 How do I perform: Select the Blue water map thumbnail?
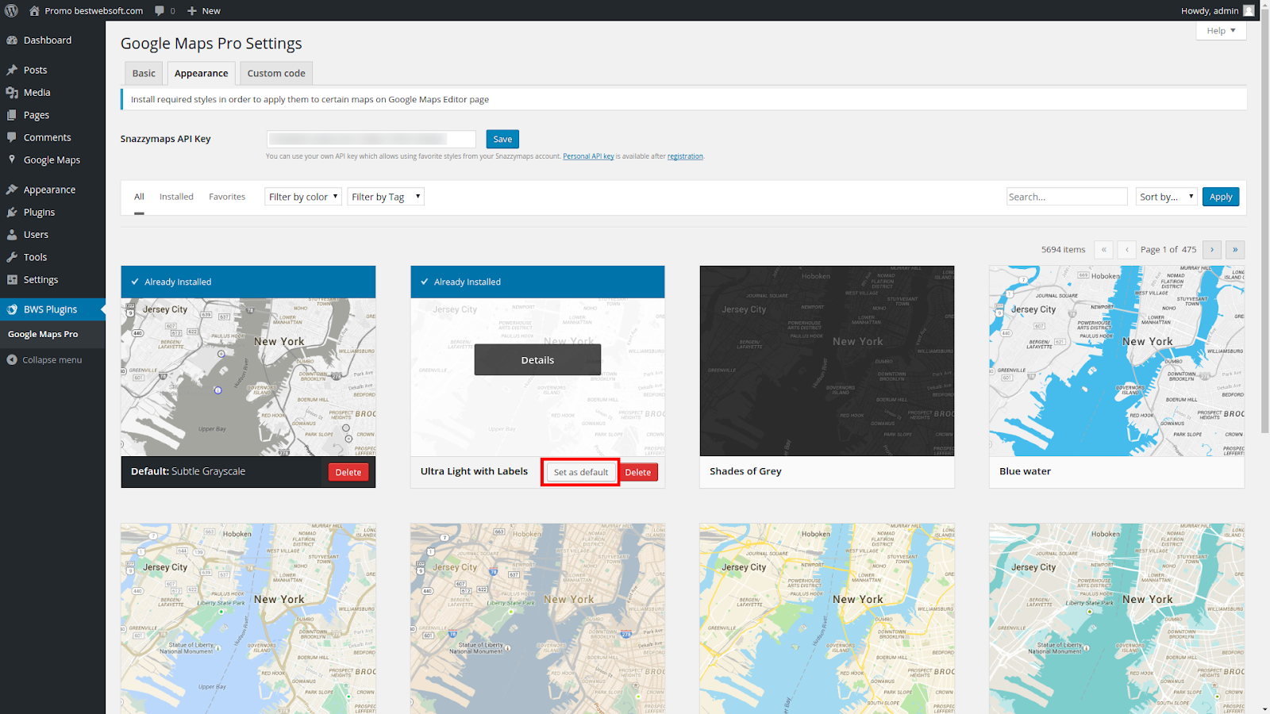coord(1117,361)
